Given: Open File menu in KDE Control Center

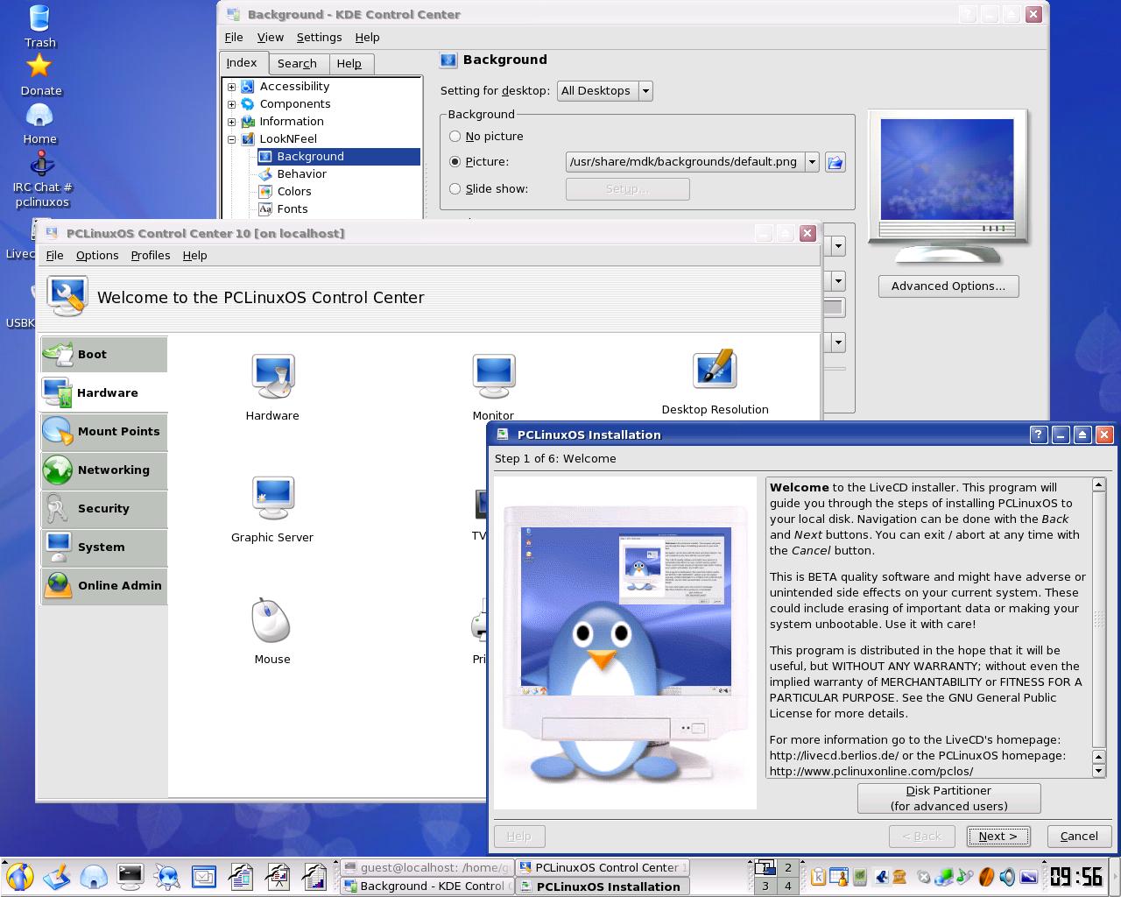Looking at the screenshot, I should click(234, 38).
